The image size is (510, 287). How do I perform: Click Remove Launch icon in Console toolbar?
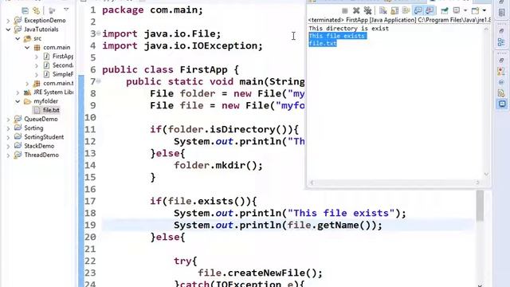click(356, 10)
